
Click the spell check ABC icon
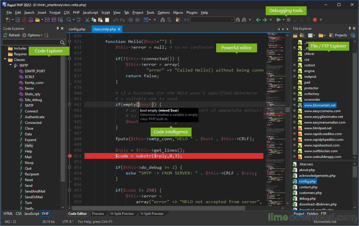point(79,20)
